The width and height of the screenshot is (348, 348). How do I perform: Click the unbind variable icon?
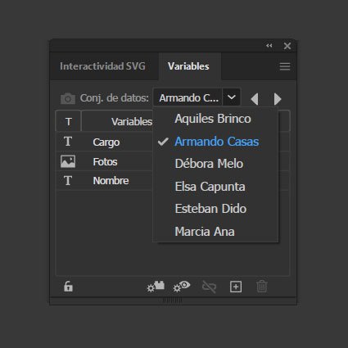(209, 287)
